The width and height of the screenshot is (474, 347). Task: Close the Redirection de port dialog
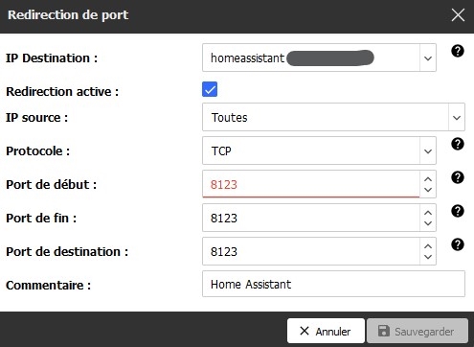[458, 15]
